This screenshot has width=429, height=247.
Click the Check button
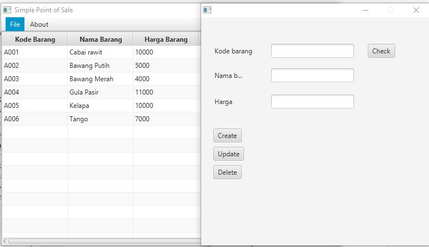coord(381,51)
